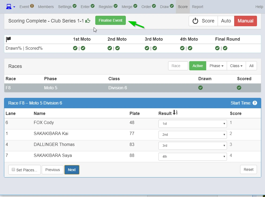
Task: Click the Finalise Event button
Action: tap(111, 20)
